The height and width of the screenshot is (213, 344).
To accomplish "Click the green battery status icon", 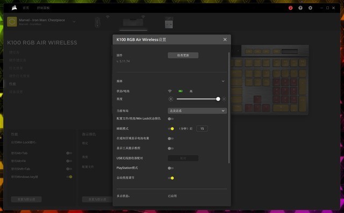I will click(x=181, y=91).
